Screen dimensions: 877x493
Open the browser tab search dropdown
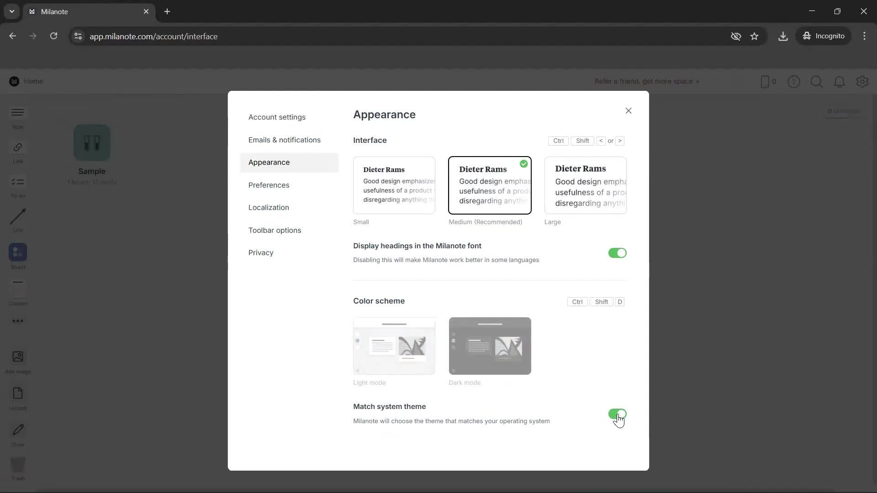click(11, 11)
